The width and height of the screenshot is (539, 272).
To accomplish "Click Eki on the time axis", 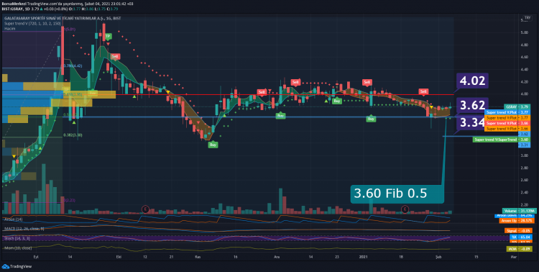I will coord(119,257).
